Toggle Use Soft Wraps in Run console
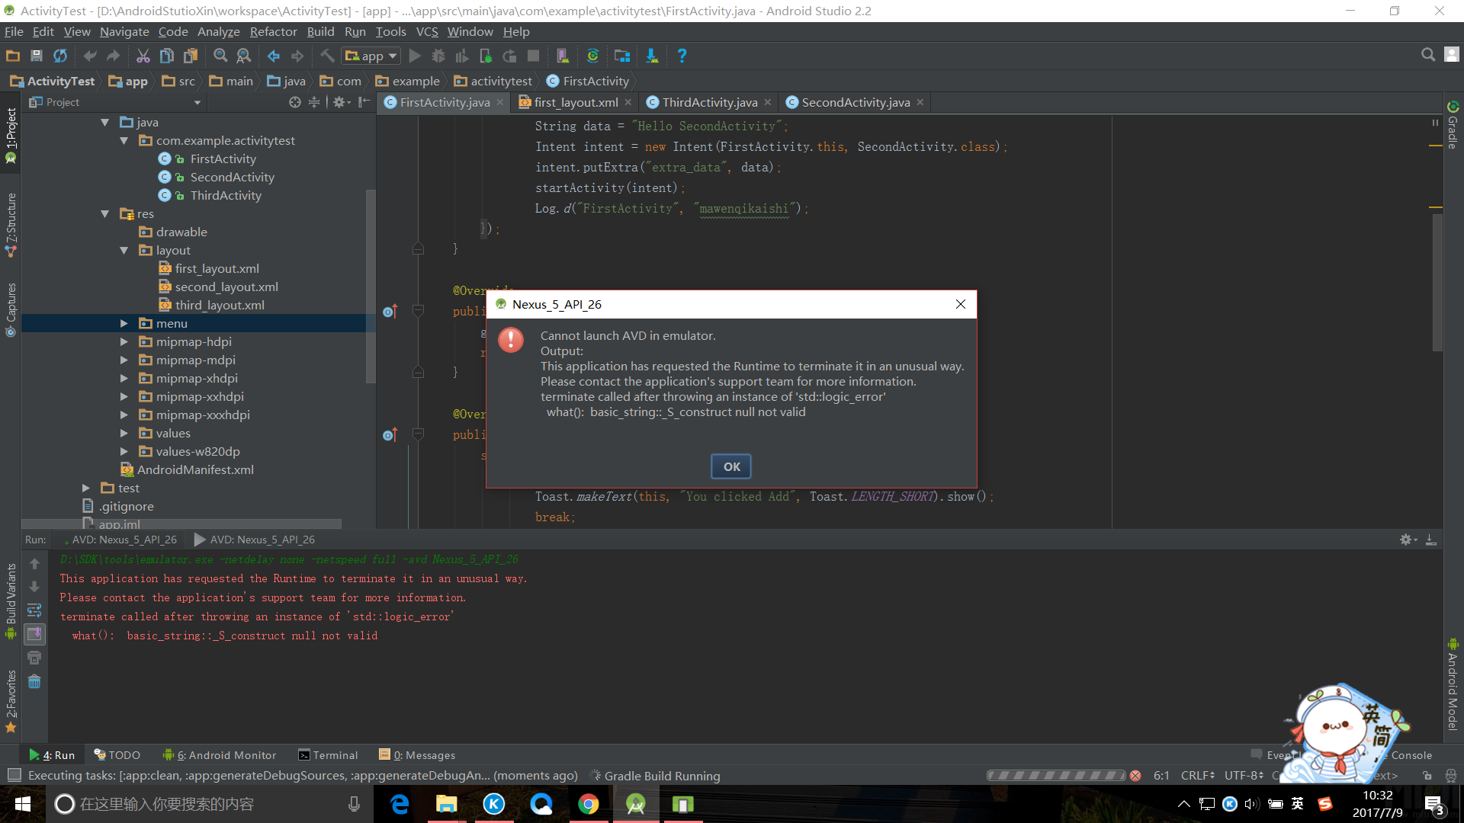1464x823 pixels. pos(34,610)
